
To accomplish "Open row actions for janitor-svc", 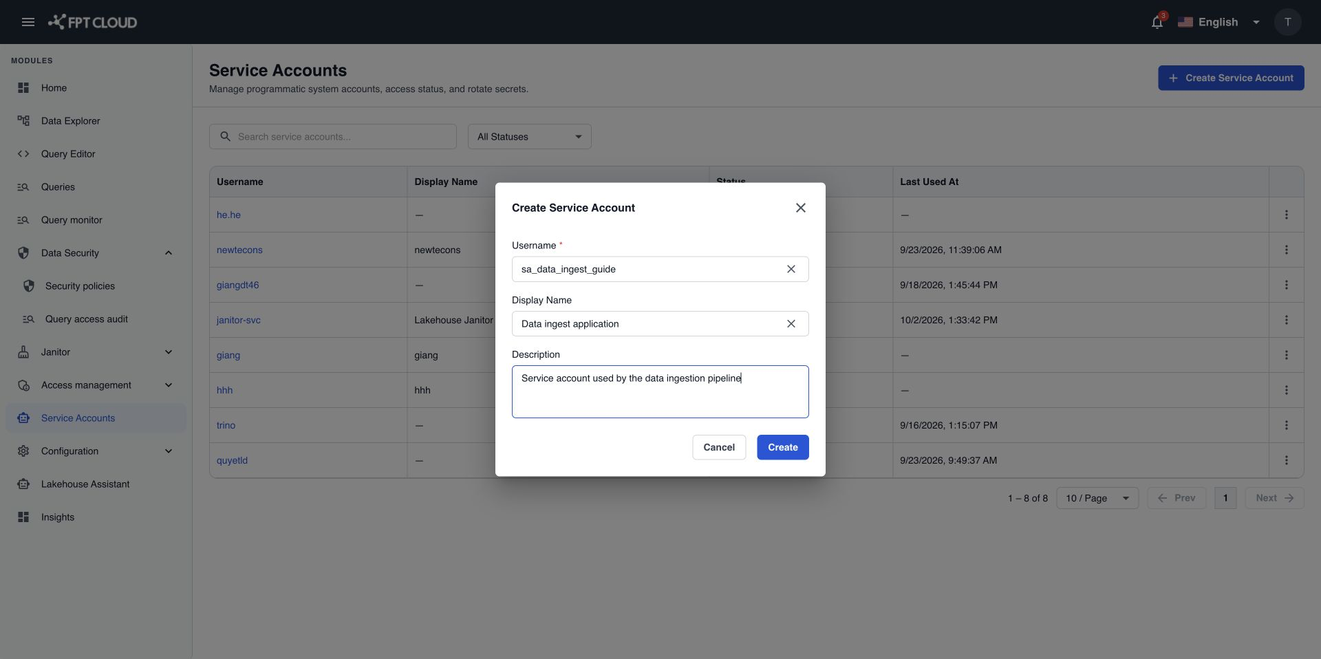I will [1286, 320].
